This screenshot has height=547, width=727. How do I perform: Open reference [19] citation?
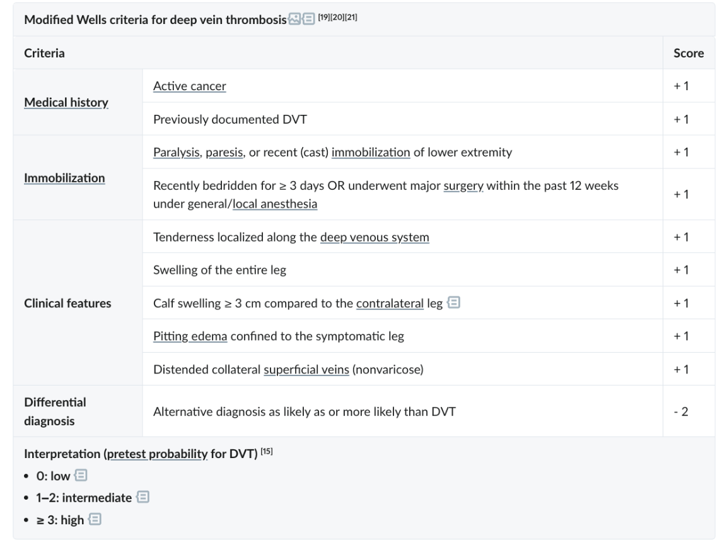[x=324, y=17]
